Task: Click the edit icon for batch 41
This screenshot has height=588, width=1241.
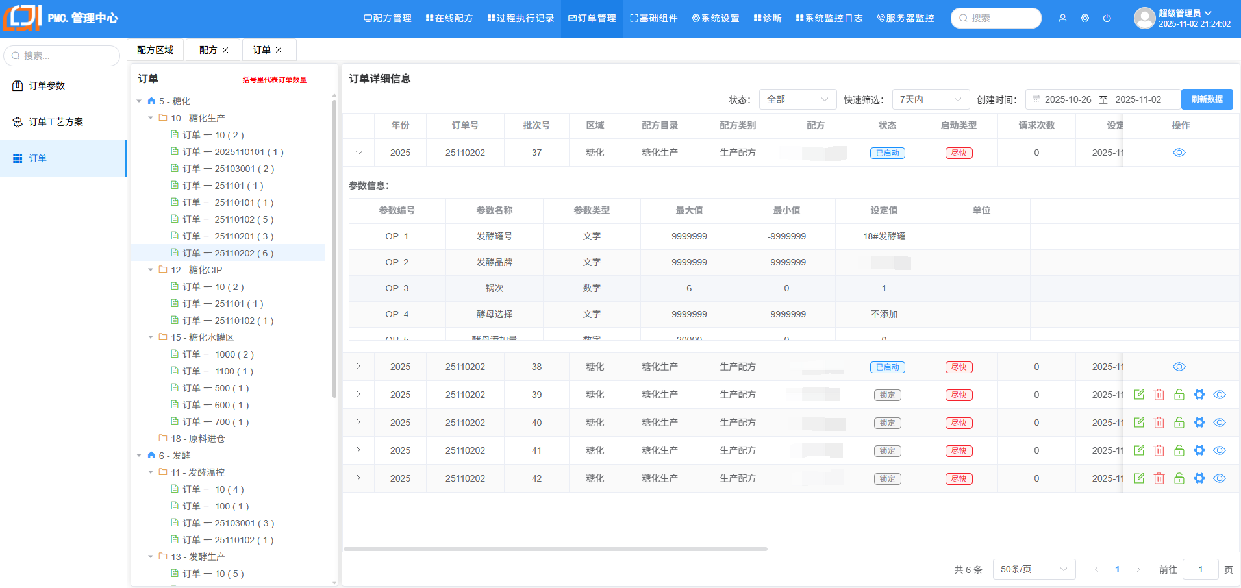Action: tap(1139, 450)
